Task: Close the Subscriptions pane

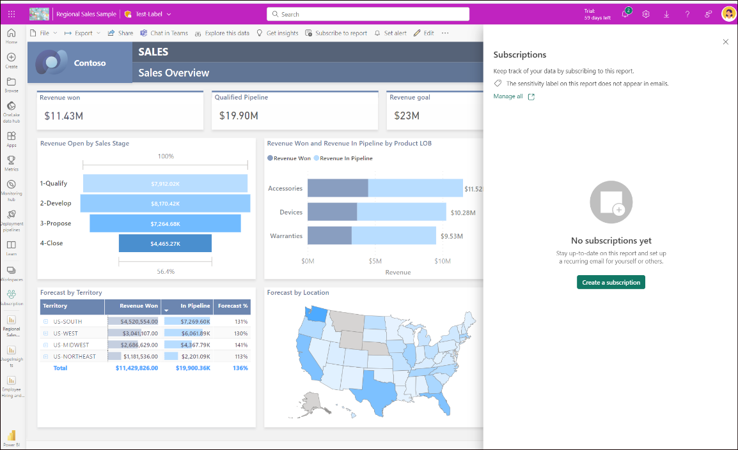Action: tap(725, 41)
